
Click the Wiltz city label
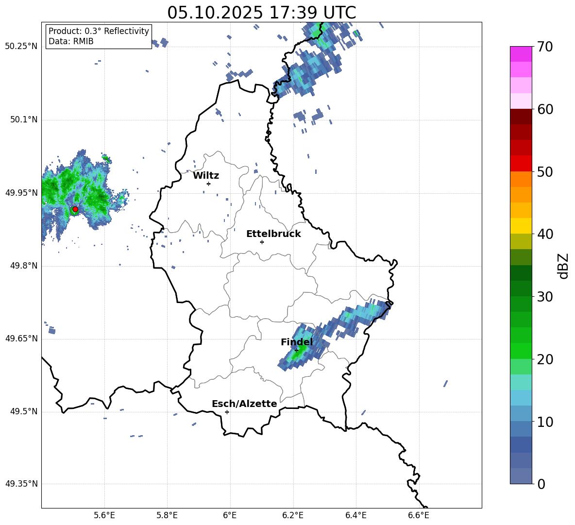[x=206, y=176]
